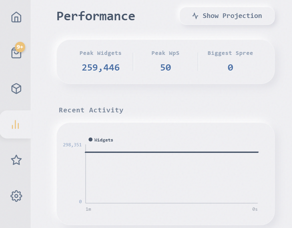The height and width of the screenshot is (228, 292).
Task: Click the Widgets legend label
Action: pyautogui.click(x=104, y=140)
